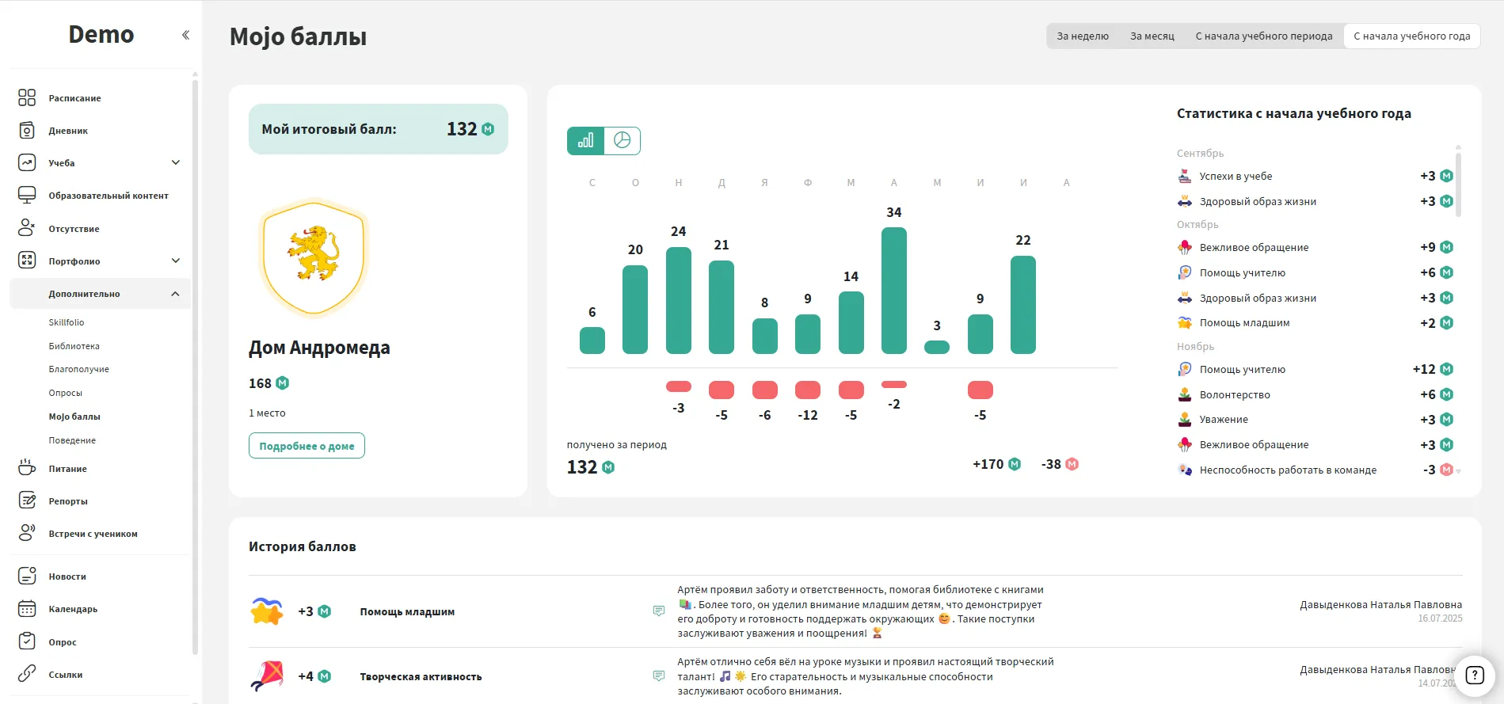Switch to bar chart view

(585, 141)
